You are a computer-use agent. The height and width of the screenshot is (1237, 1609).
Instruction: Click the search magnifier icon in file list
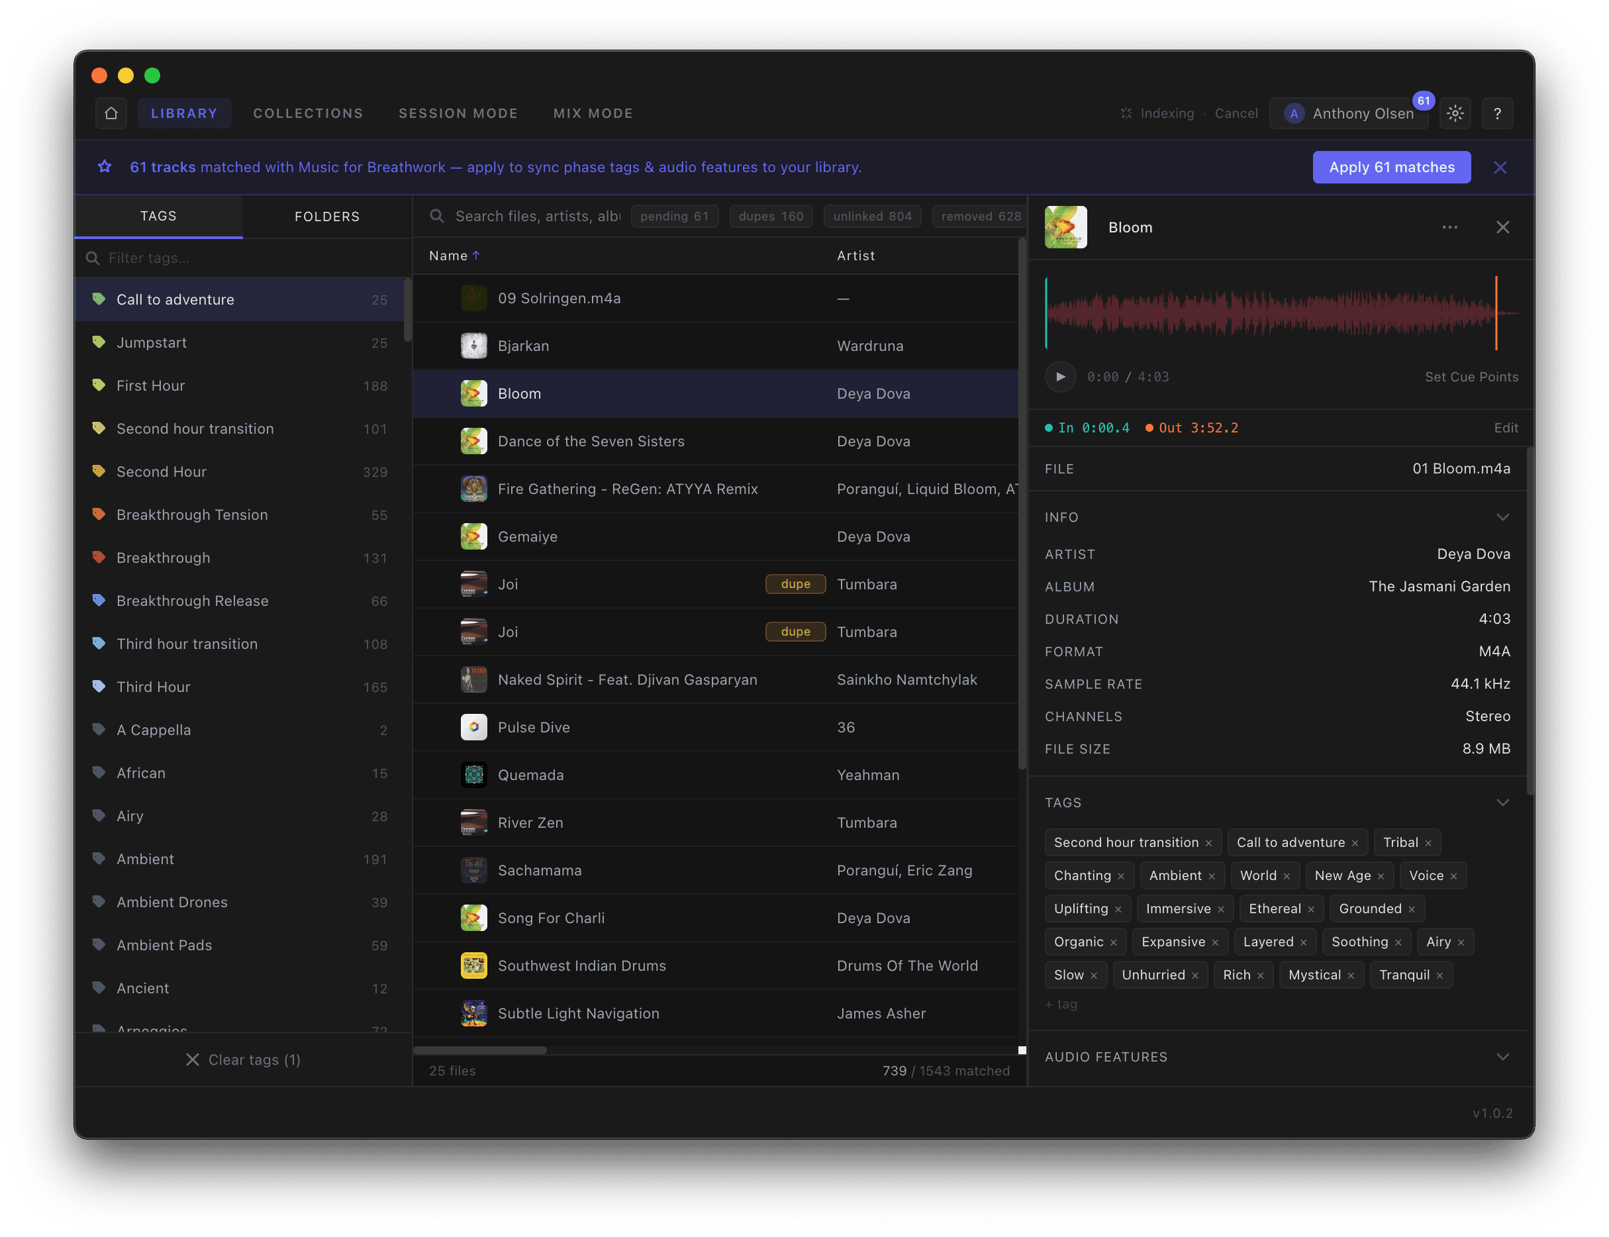(x=437, y=216)
